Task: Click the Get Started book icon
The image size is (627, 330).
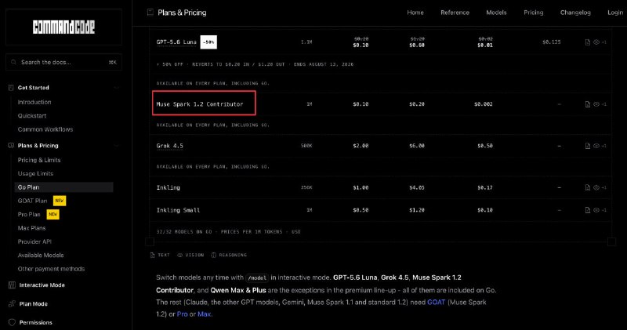Action: (11, 88)
